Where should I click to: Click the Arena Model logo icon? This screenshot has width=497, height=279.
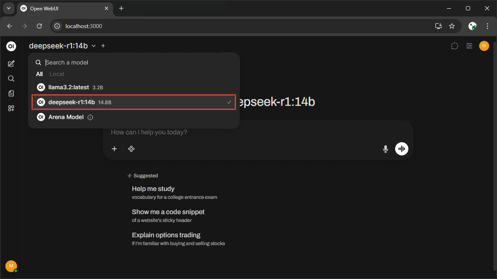41,117
